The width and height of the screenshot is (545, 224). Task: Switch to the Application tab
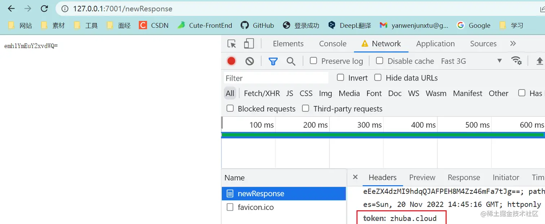click(435, 44)
